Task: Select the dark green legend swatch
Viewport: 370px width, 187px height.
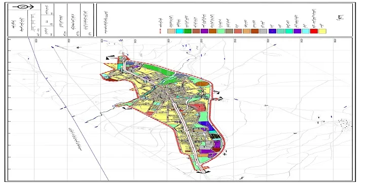Action: (x=188, y=31)
